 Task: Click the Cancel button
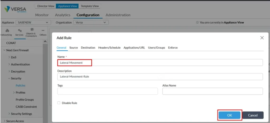(x=253, y=115)
